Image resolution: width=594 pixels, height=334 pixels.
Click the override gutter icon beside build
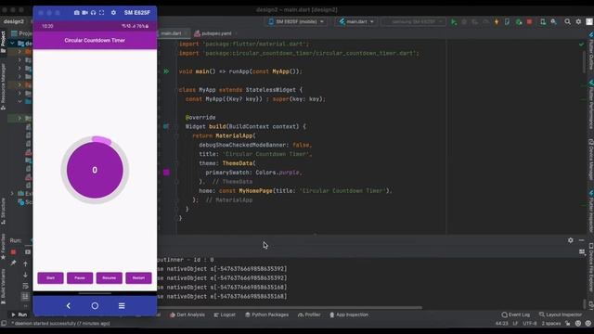tap(165, 126)
